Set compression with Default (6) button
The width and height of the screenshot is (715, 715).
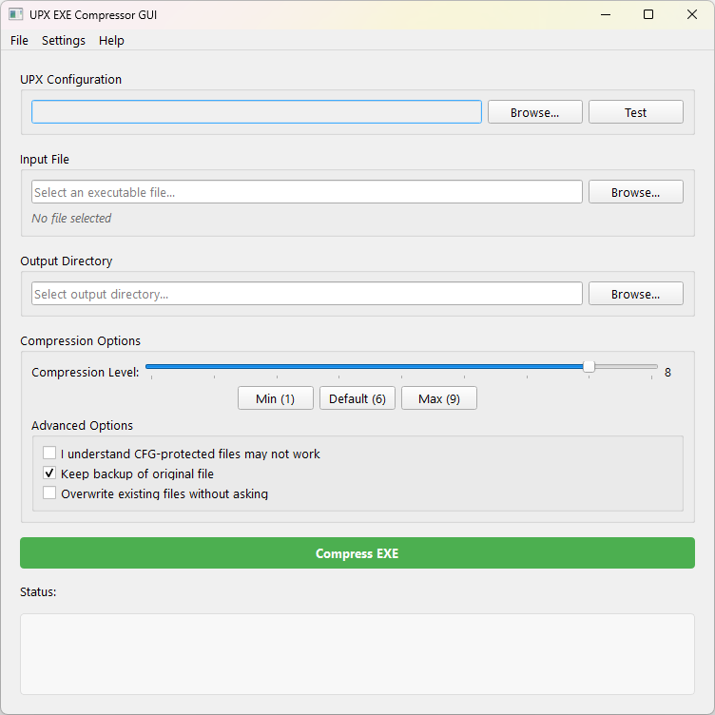coord(357,398)
